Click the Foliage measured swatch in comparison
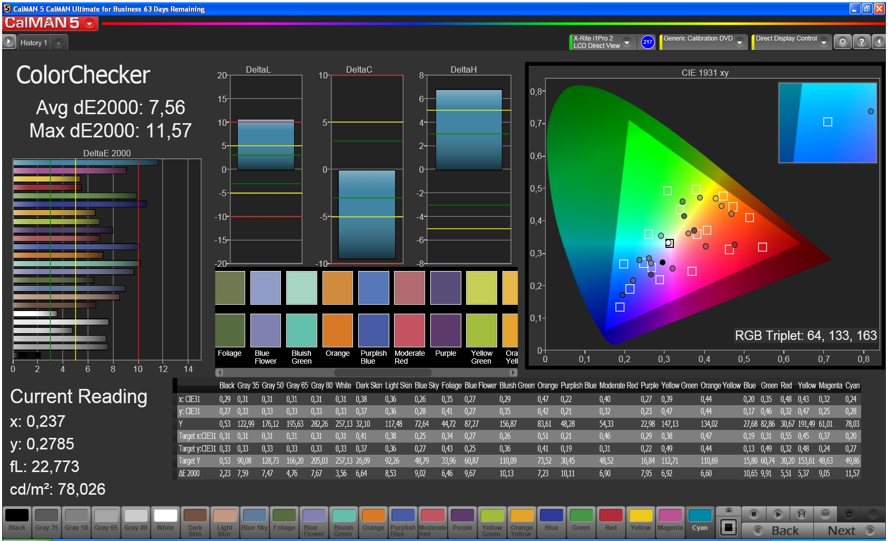 pos(230,287)
